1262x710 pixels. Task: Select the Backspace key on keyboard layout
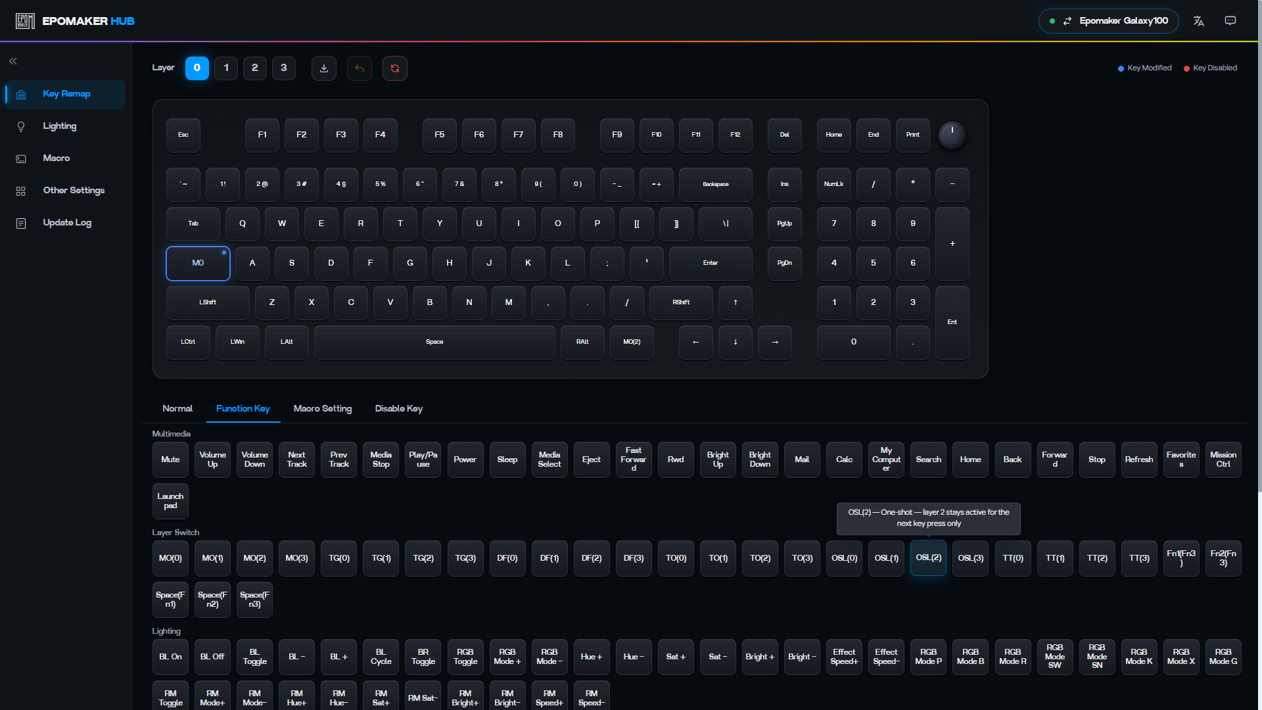point(716,185)
